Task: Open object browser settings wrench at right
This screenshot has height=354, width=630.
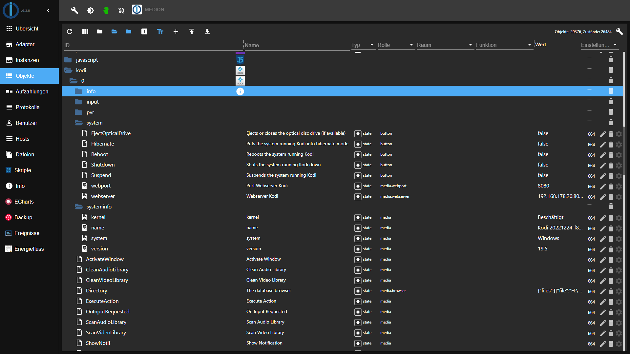Action: pyautogui.click(x=619, y=31)
